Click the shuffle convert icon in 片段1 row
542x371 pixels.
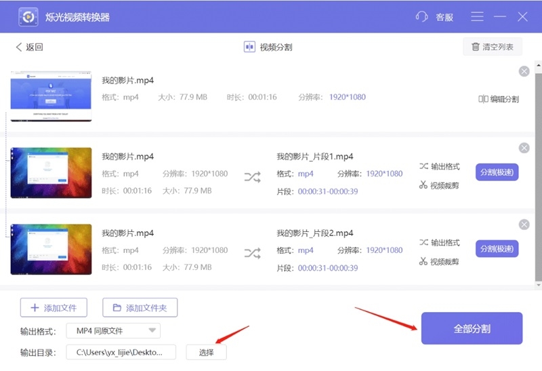(x=252, y=177)
